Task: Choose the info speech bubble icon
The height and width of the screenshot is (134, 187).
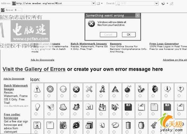Action: (167, 89)
